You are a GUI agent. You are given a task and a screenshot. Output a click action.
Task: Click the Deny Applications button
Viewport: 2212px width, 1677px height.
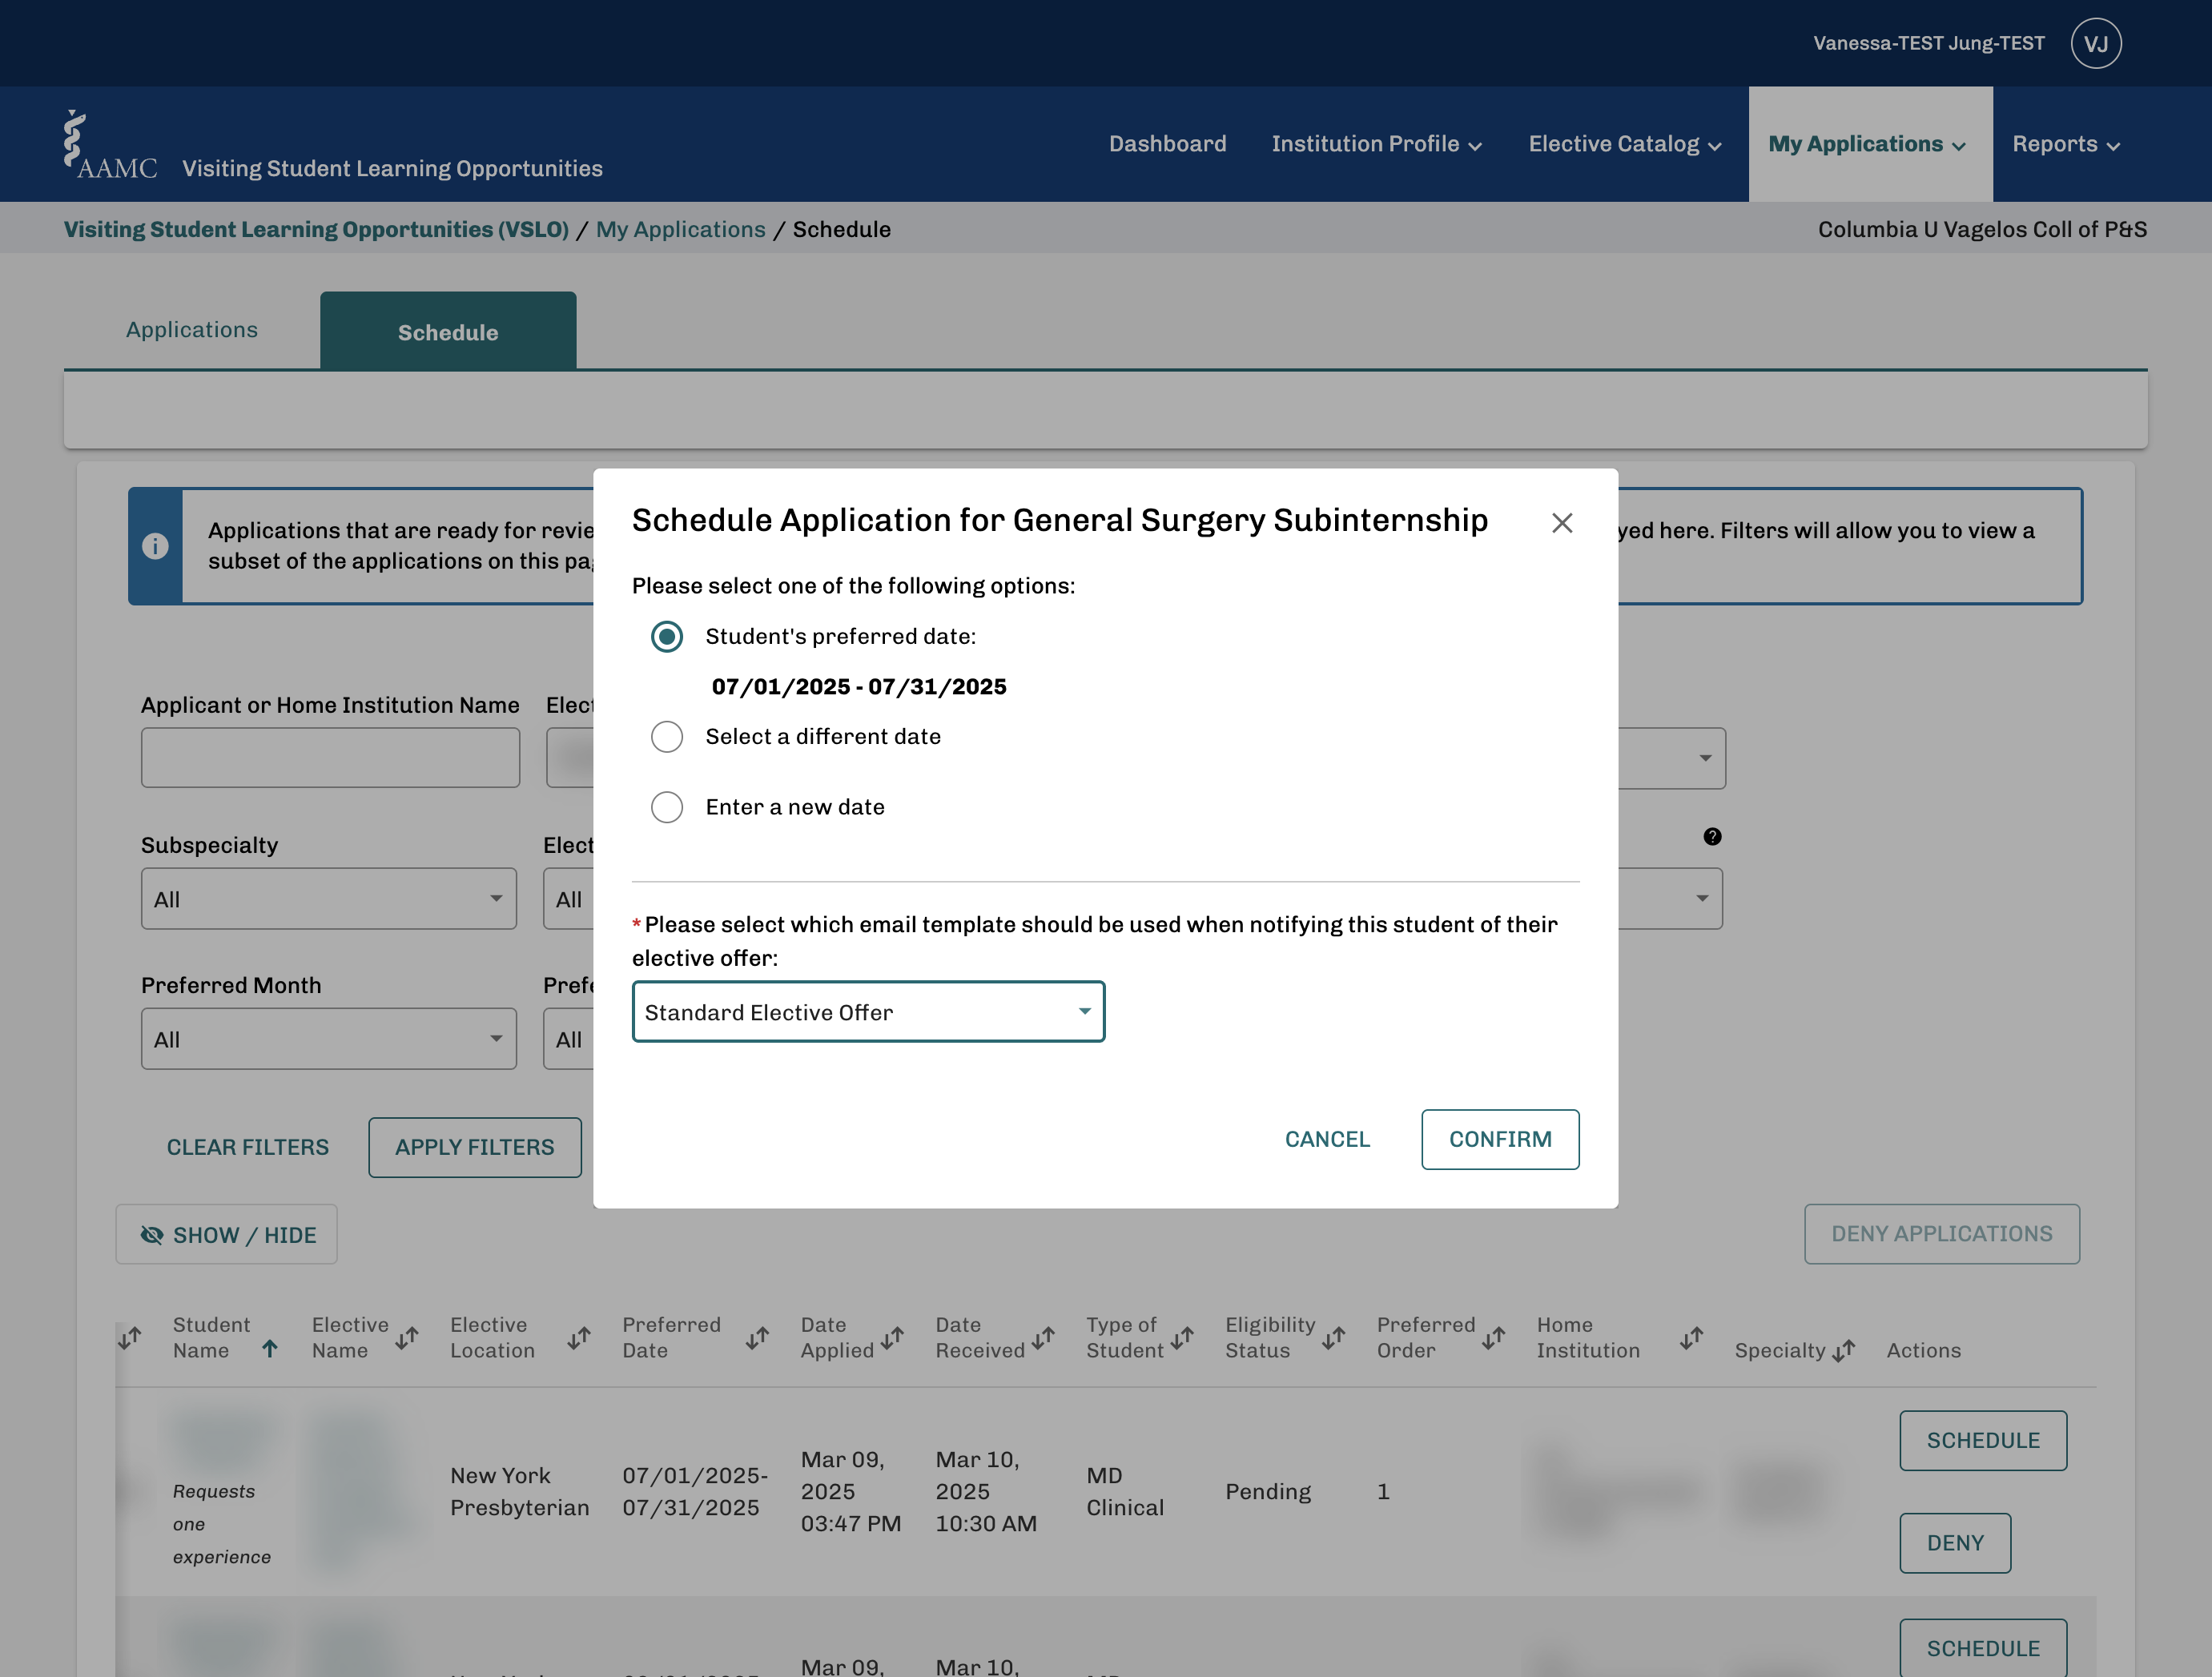[x=1942, y=1234]
